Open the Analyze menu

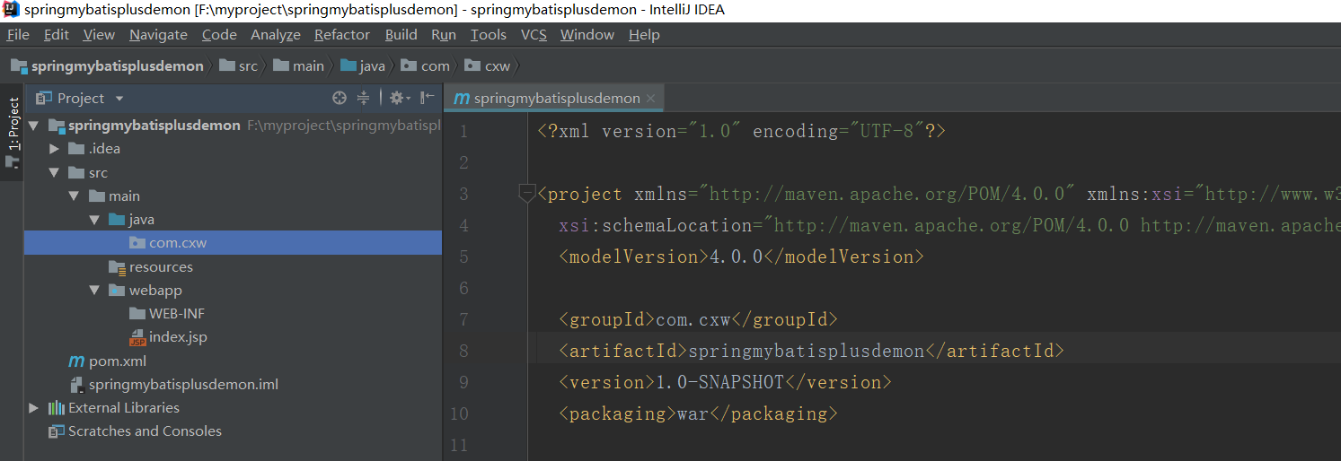(276, 34)
